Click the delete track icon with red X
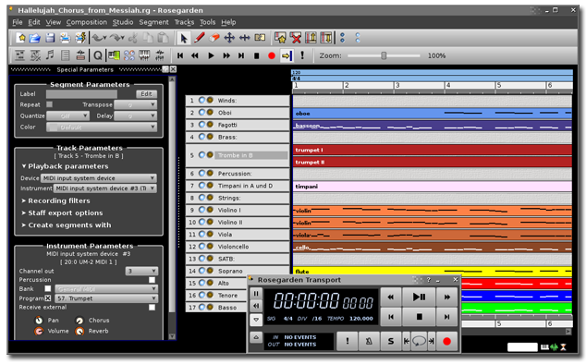Image resolution: width=586 pixels, height=364 pixels. pyautogui.click(x=296, y=38)
